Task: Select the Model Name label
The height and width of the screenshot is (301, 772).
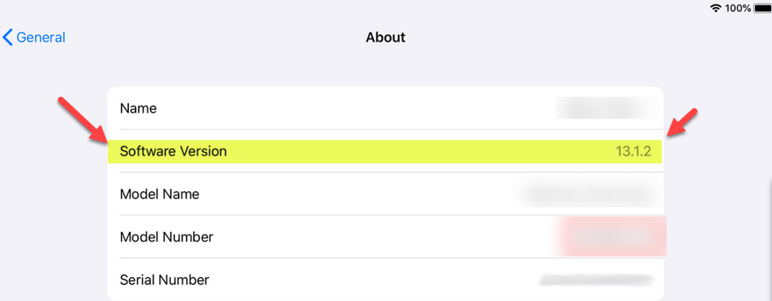Action: 160,194
